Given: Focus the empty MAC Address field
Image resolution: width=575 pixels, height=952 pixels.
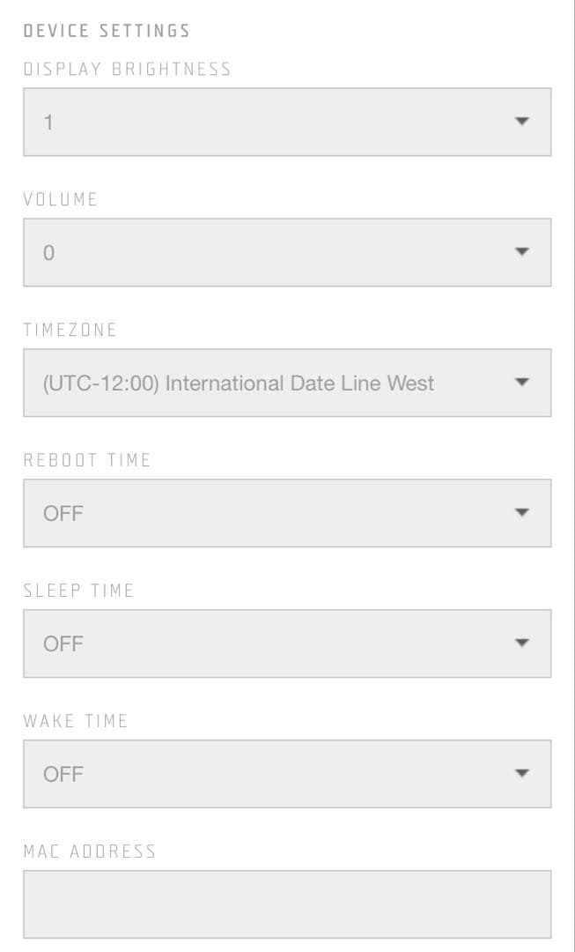Looking at the screenshot, I should tap(287, 904).
